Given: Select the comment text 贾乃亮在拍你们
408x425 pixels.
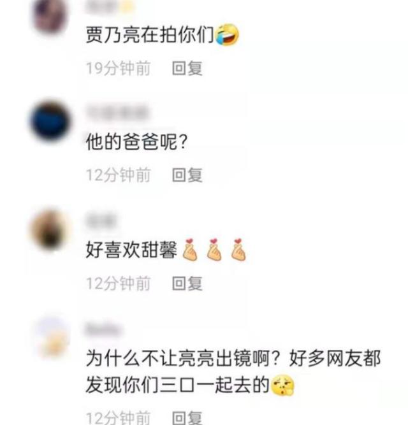Looking at the screenshot, I should click(x=150, y=34).
